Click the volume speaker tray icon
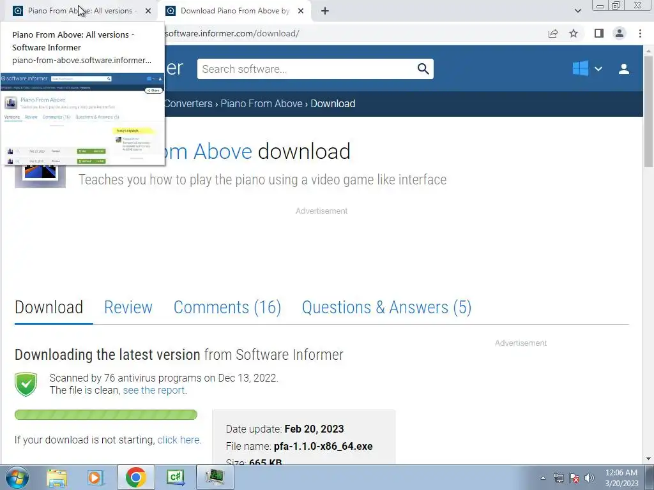 tap(589, 478)
